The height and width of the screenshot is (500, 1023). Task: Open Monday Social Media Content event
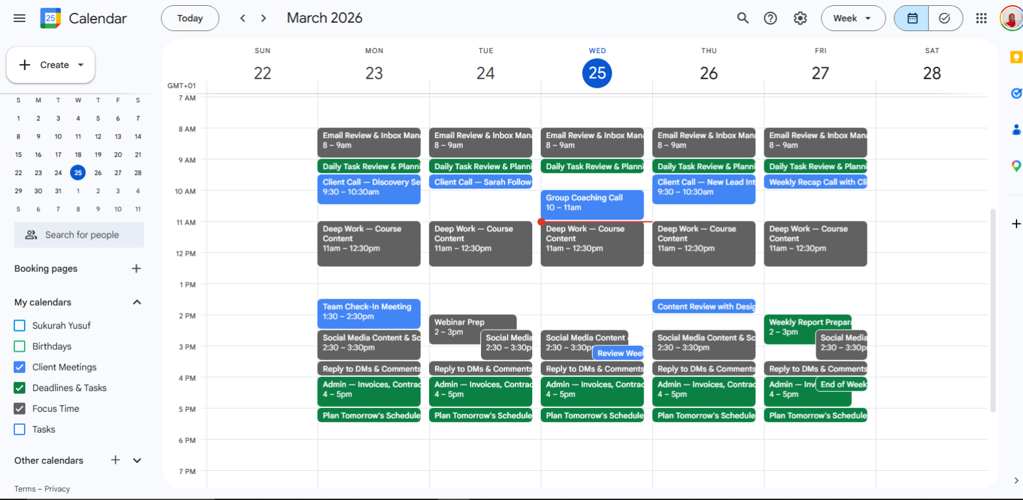click(369, 345)
